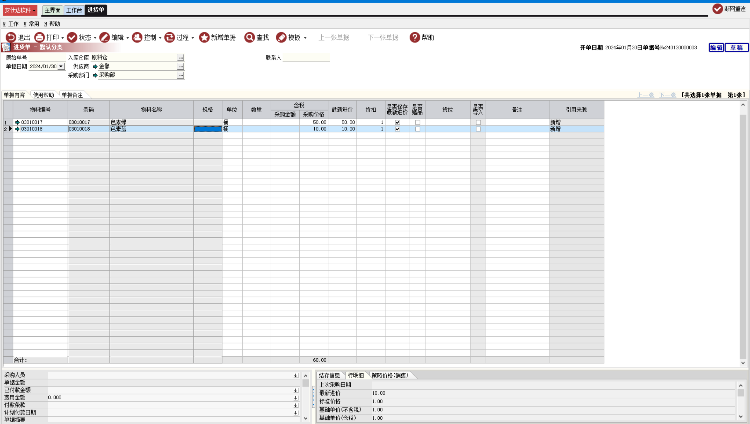Click the 新增单据 star icon

click(204, 38)
